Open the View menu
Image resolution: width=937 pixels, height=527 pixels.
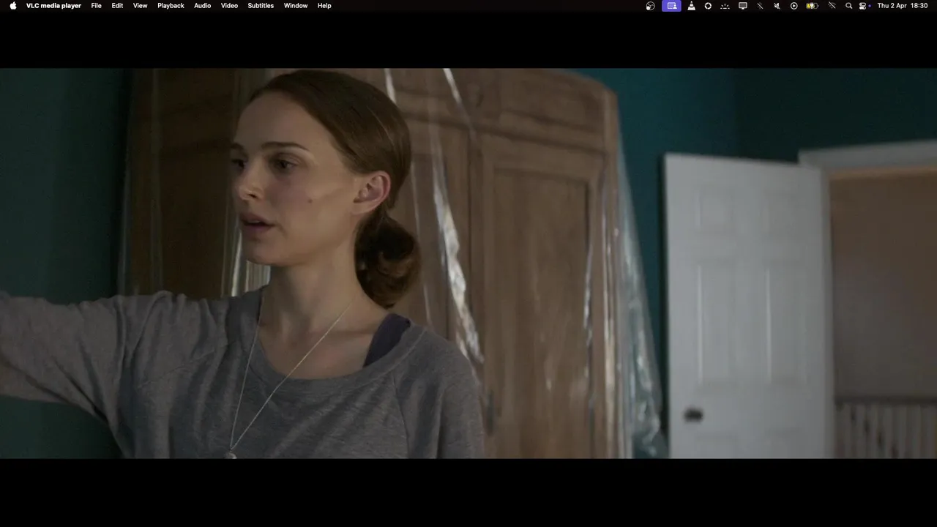[140, 6]
